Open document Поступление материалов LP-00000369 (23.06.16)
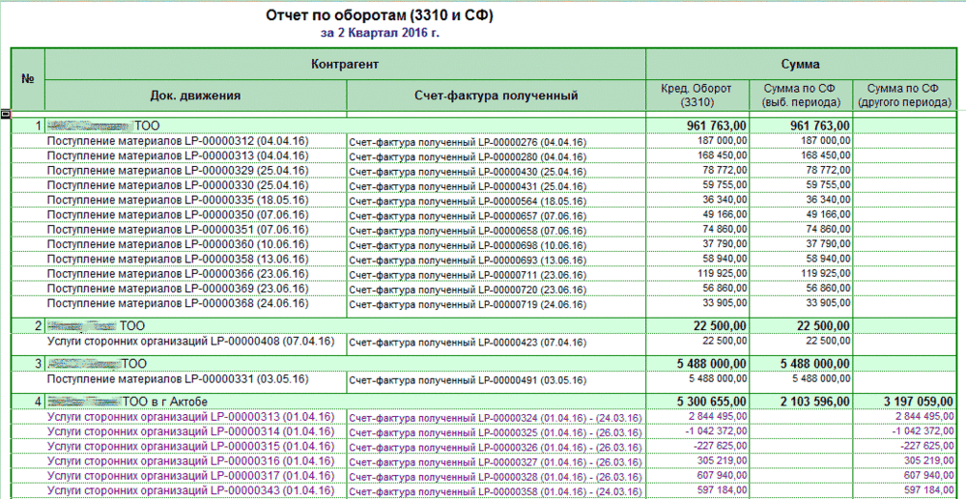The width and height of the screenshot is (966, 499). click(178, 289)
